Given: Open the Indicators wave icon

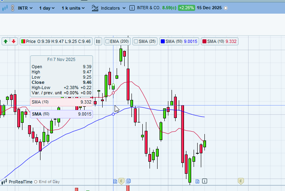Looking at the screenshot, I should 95,8.
